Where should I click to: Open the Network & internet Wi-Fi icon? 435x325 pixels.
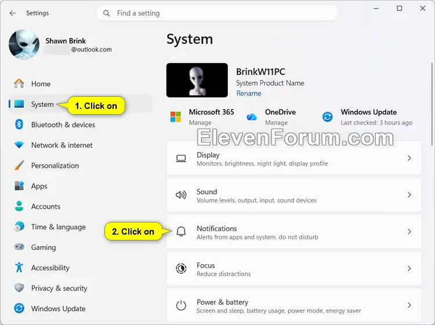pos(19,145)
